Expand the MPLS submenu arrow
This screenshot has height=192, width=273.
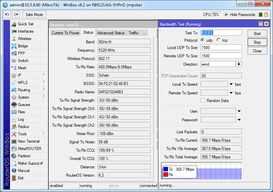[x=44, y=82]
